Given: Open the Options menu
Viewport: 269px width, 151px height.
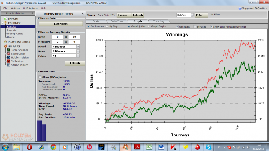Looking at the screenshot, I should coord(15,8).
